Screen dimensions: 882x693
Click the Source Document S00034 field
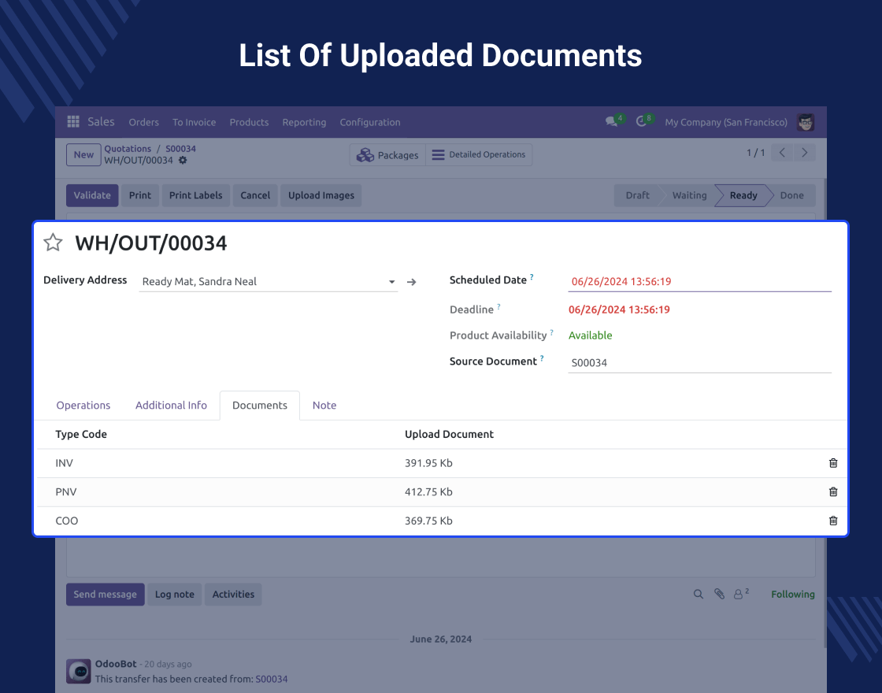tap(699, 362)
